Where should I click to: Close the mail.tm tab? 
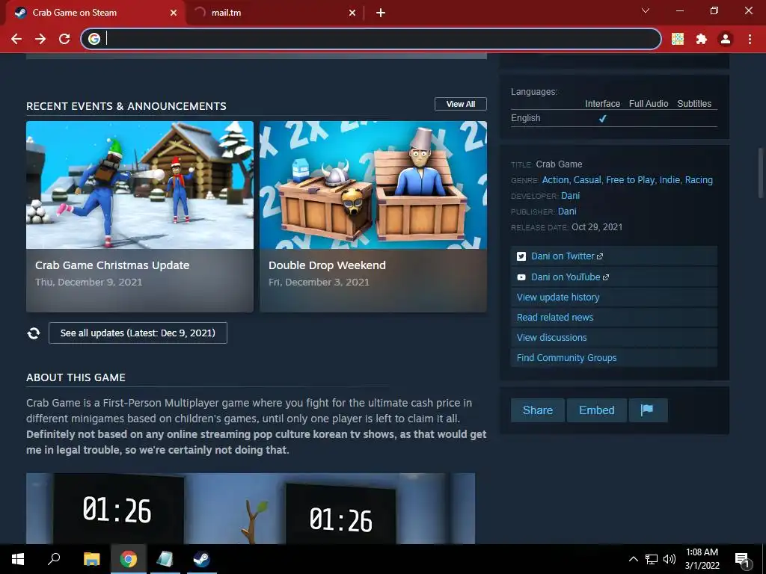352,13
